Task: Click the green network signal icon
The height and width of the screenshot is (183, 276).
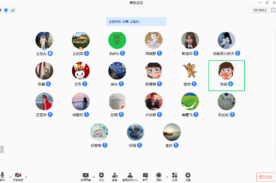Action: [x=13, y=10]
